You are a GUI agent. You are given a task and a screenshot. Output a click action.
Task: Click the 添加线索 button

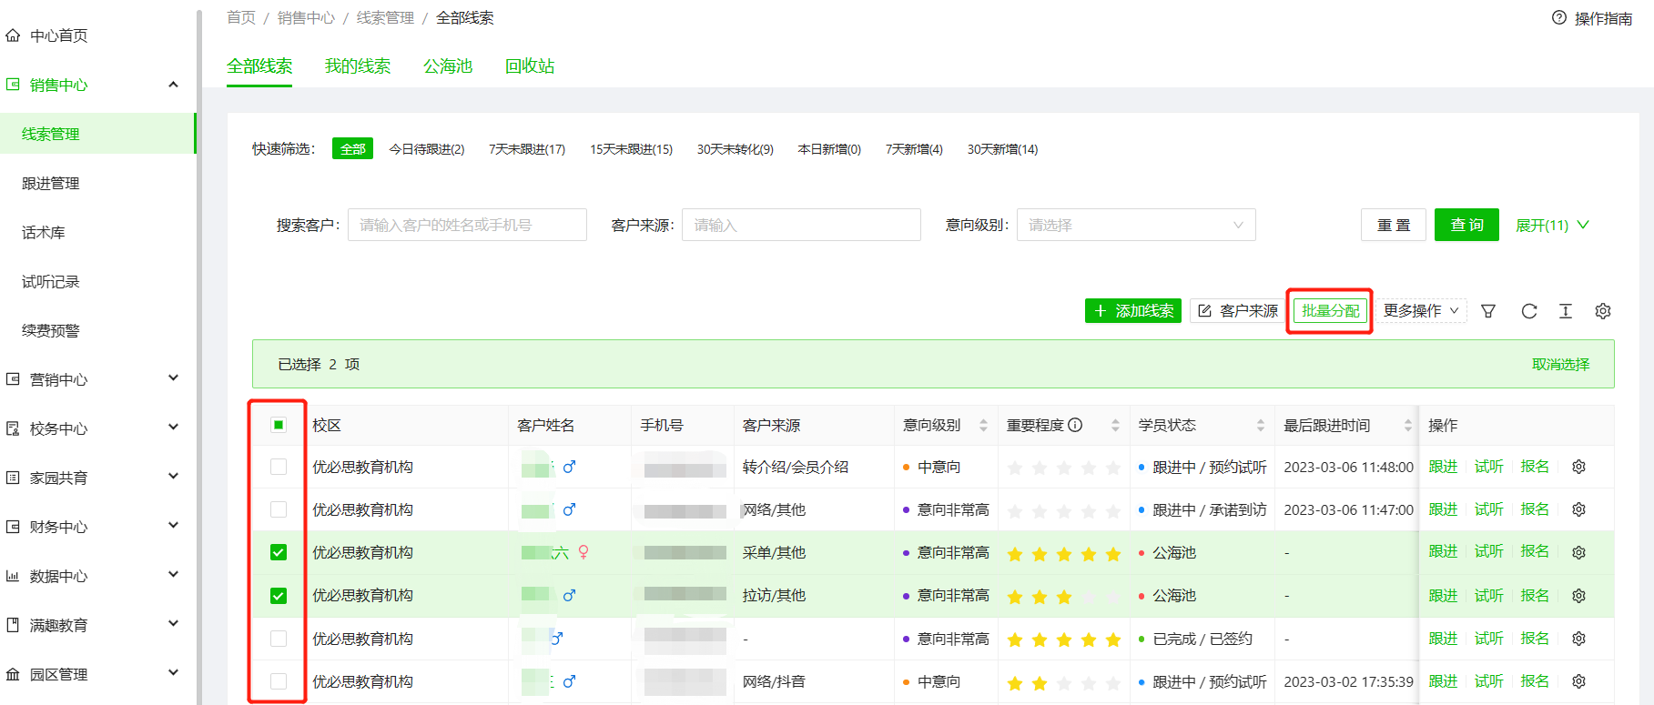1133,311
